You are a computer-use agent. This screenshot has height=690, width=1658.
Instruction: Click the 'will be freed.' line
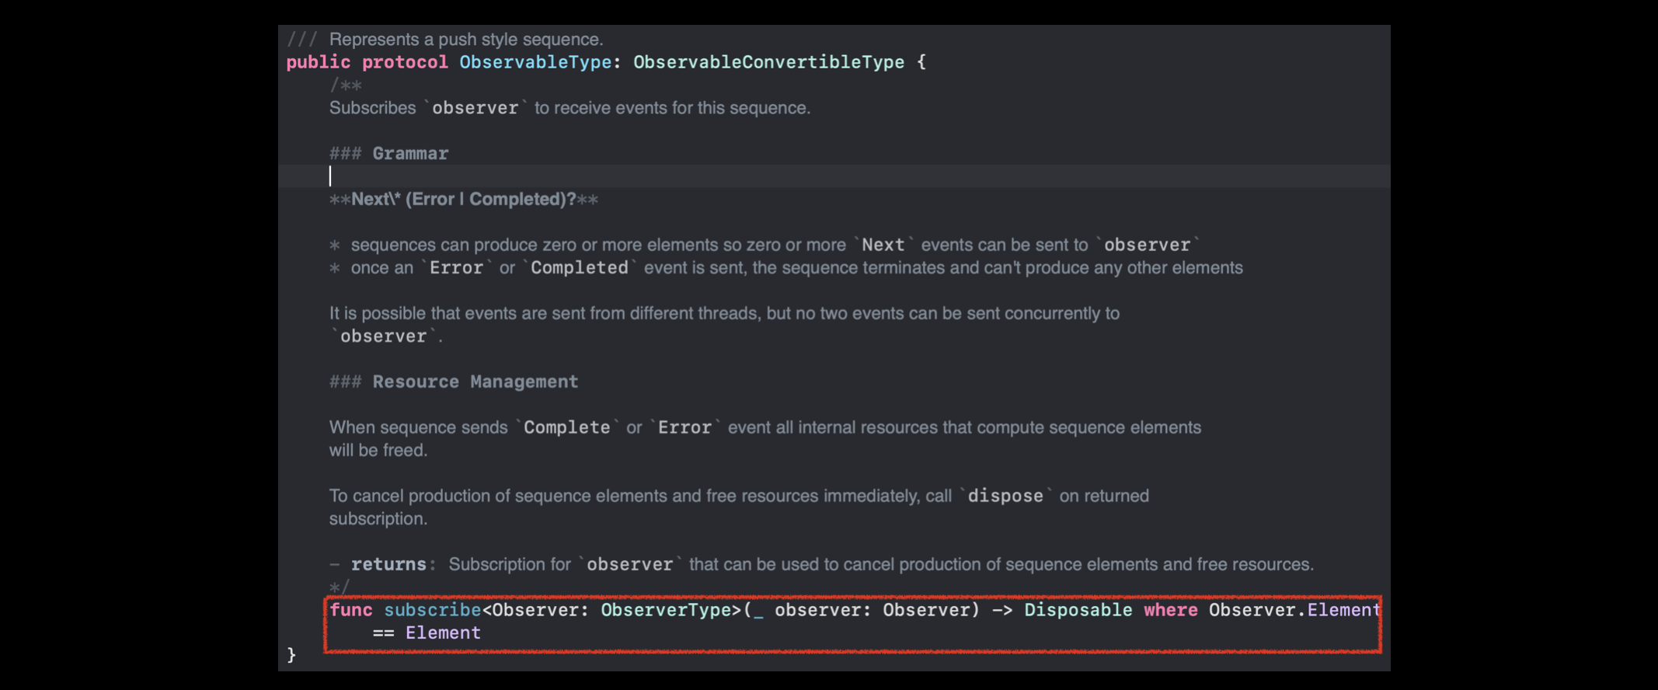[x=378, y=451]
